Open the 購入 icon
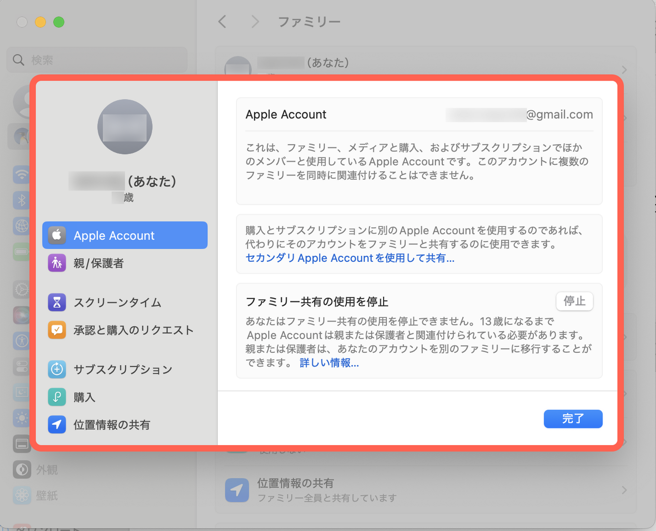Image resolution: width=656 pixels, height=531 pixels. coord(57,397)
